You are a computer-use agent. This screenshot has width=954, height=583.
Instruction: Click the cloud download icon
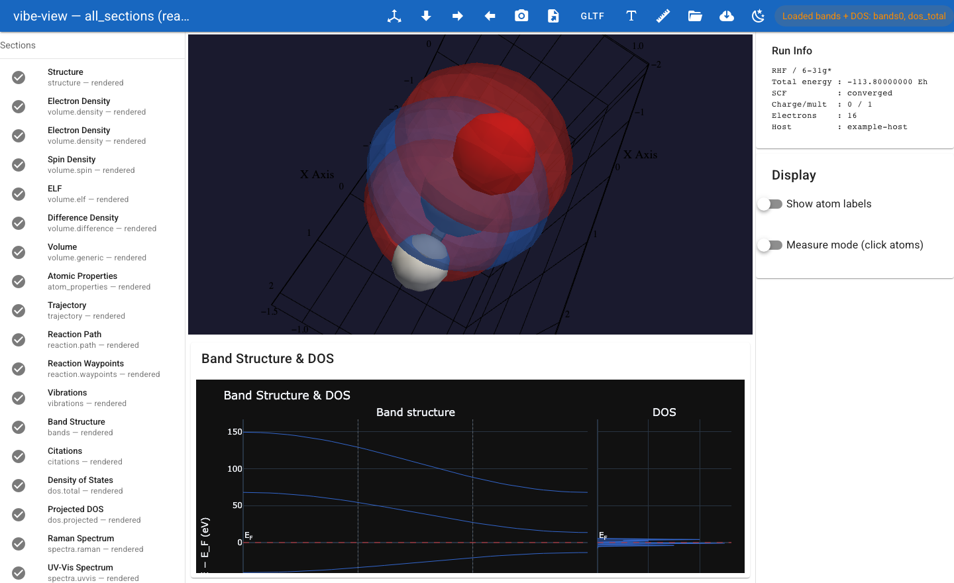tap(727, 16)
